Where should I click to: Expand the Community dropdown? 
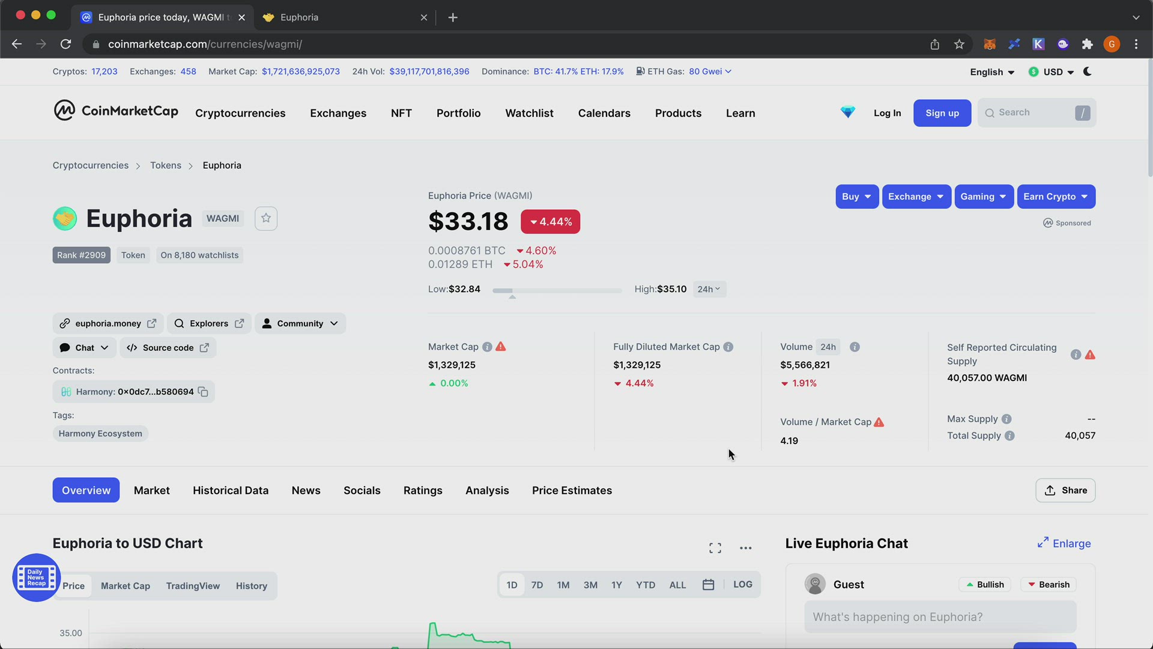pos(300,323)
